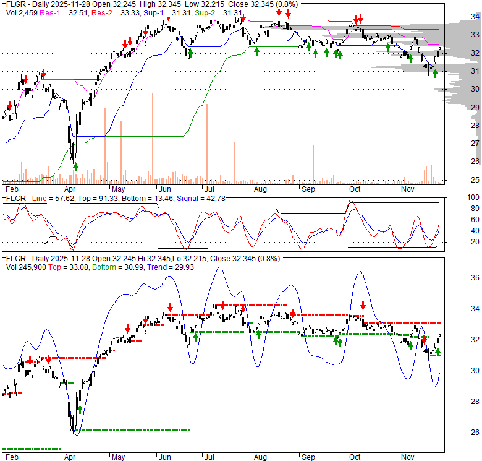Image resolution: width=482 pixels, height=461 pixels.
Task: Click the green up arrow in late November on top chart
Action: click(435, 74)
